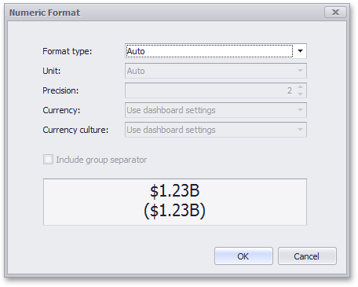Image resolution: width=358 pixels, height=287 pixels.
Task: Click the Currency Use dashboard settings box
Action: [216, 110]
